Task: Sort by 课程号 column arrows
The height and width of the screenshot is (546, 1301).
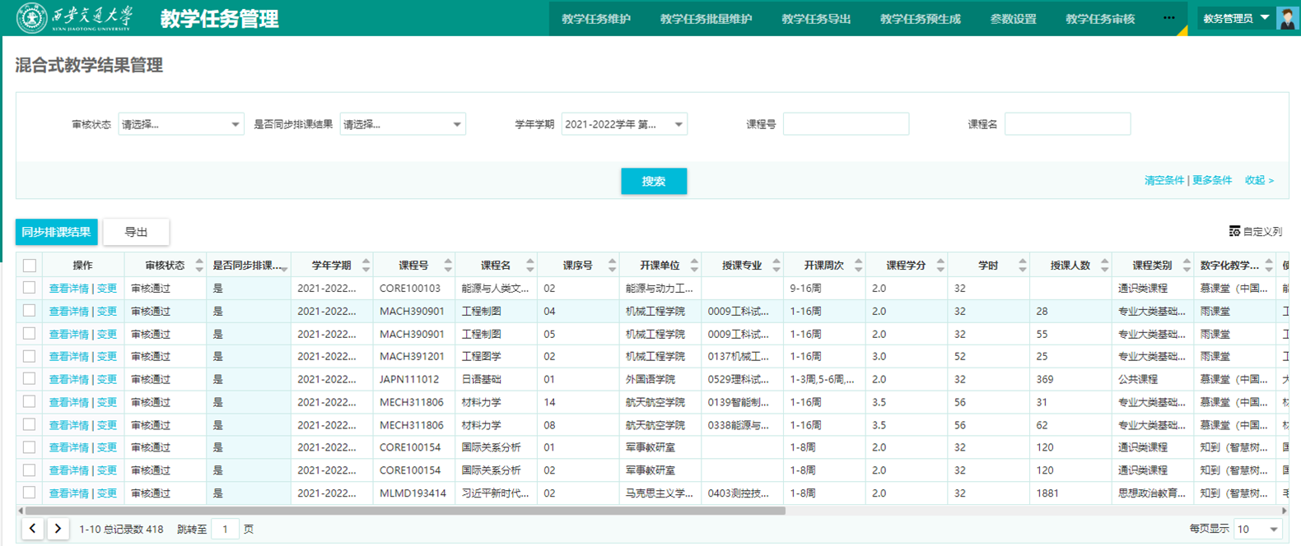Action: click(448, 266)
